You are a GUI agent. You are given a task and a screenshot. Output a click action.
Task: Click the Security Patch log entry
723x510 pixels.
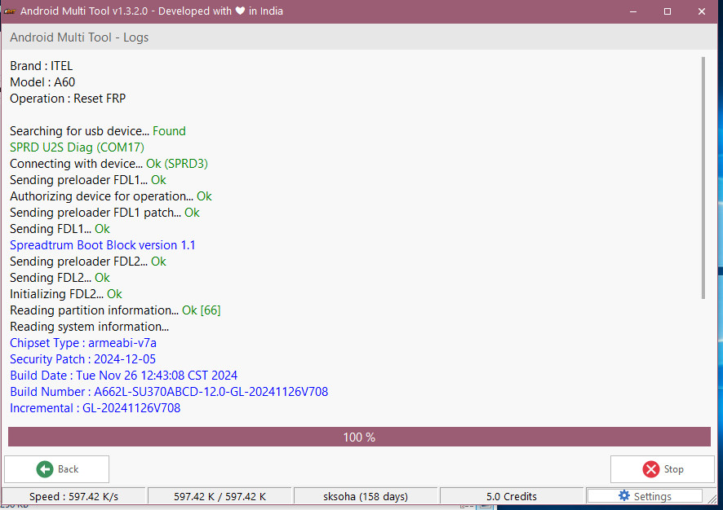coord(82,359)
